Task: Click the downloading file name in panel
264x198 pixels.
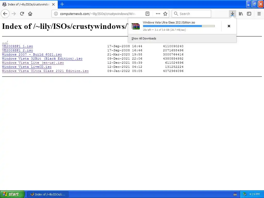Action: (x=169, y=22)
